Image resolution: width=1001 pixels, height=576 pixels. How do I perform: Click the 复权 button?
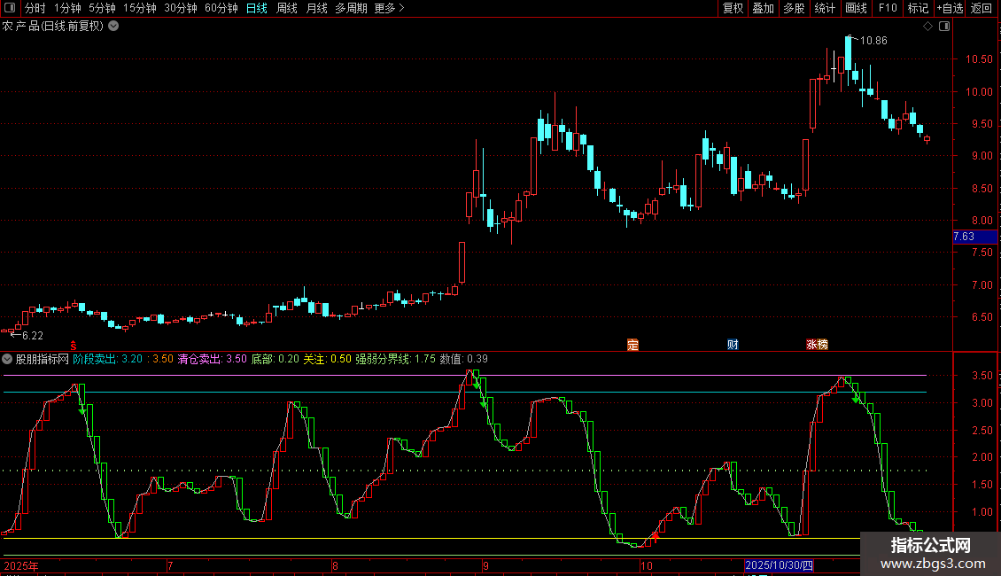733,8
